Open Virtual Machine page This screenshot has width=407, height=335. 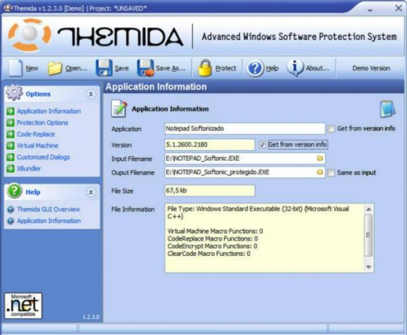(38, 146)
